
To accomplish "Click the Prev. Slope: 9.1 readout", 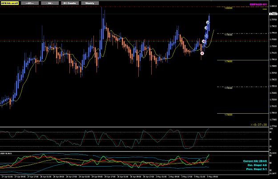I will point(256,169).
